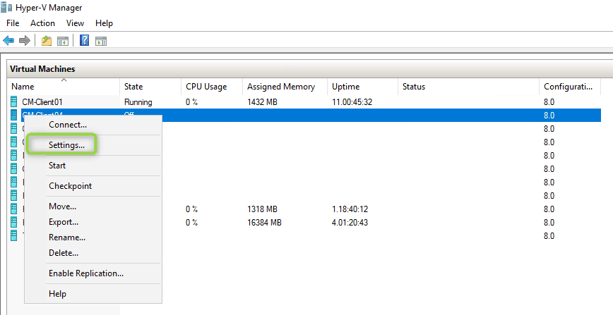Open the Help menu in menu bar
Screen dimensions: 613x315
click(104, 23)
